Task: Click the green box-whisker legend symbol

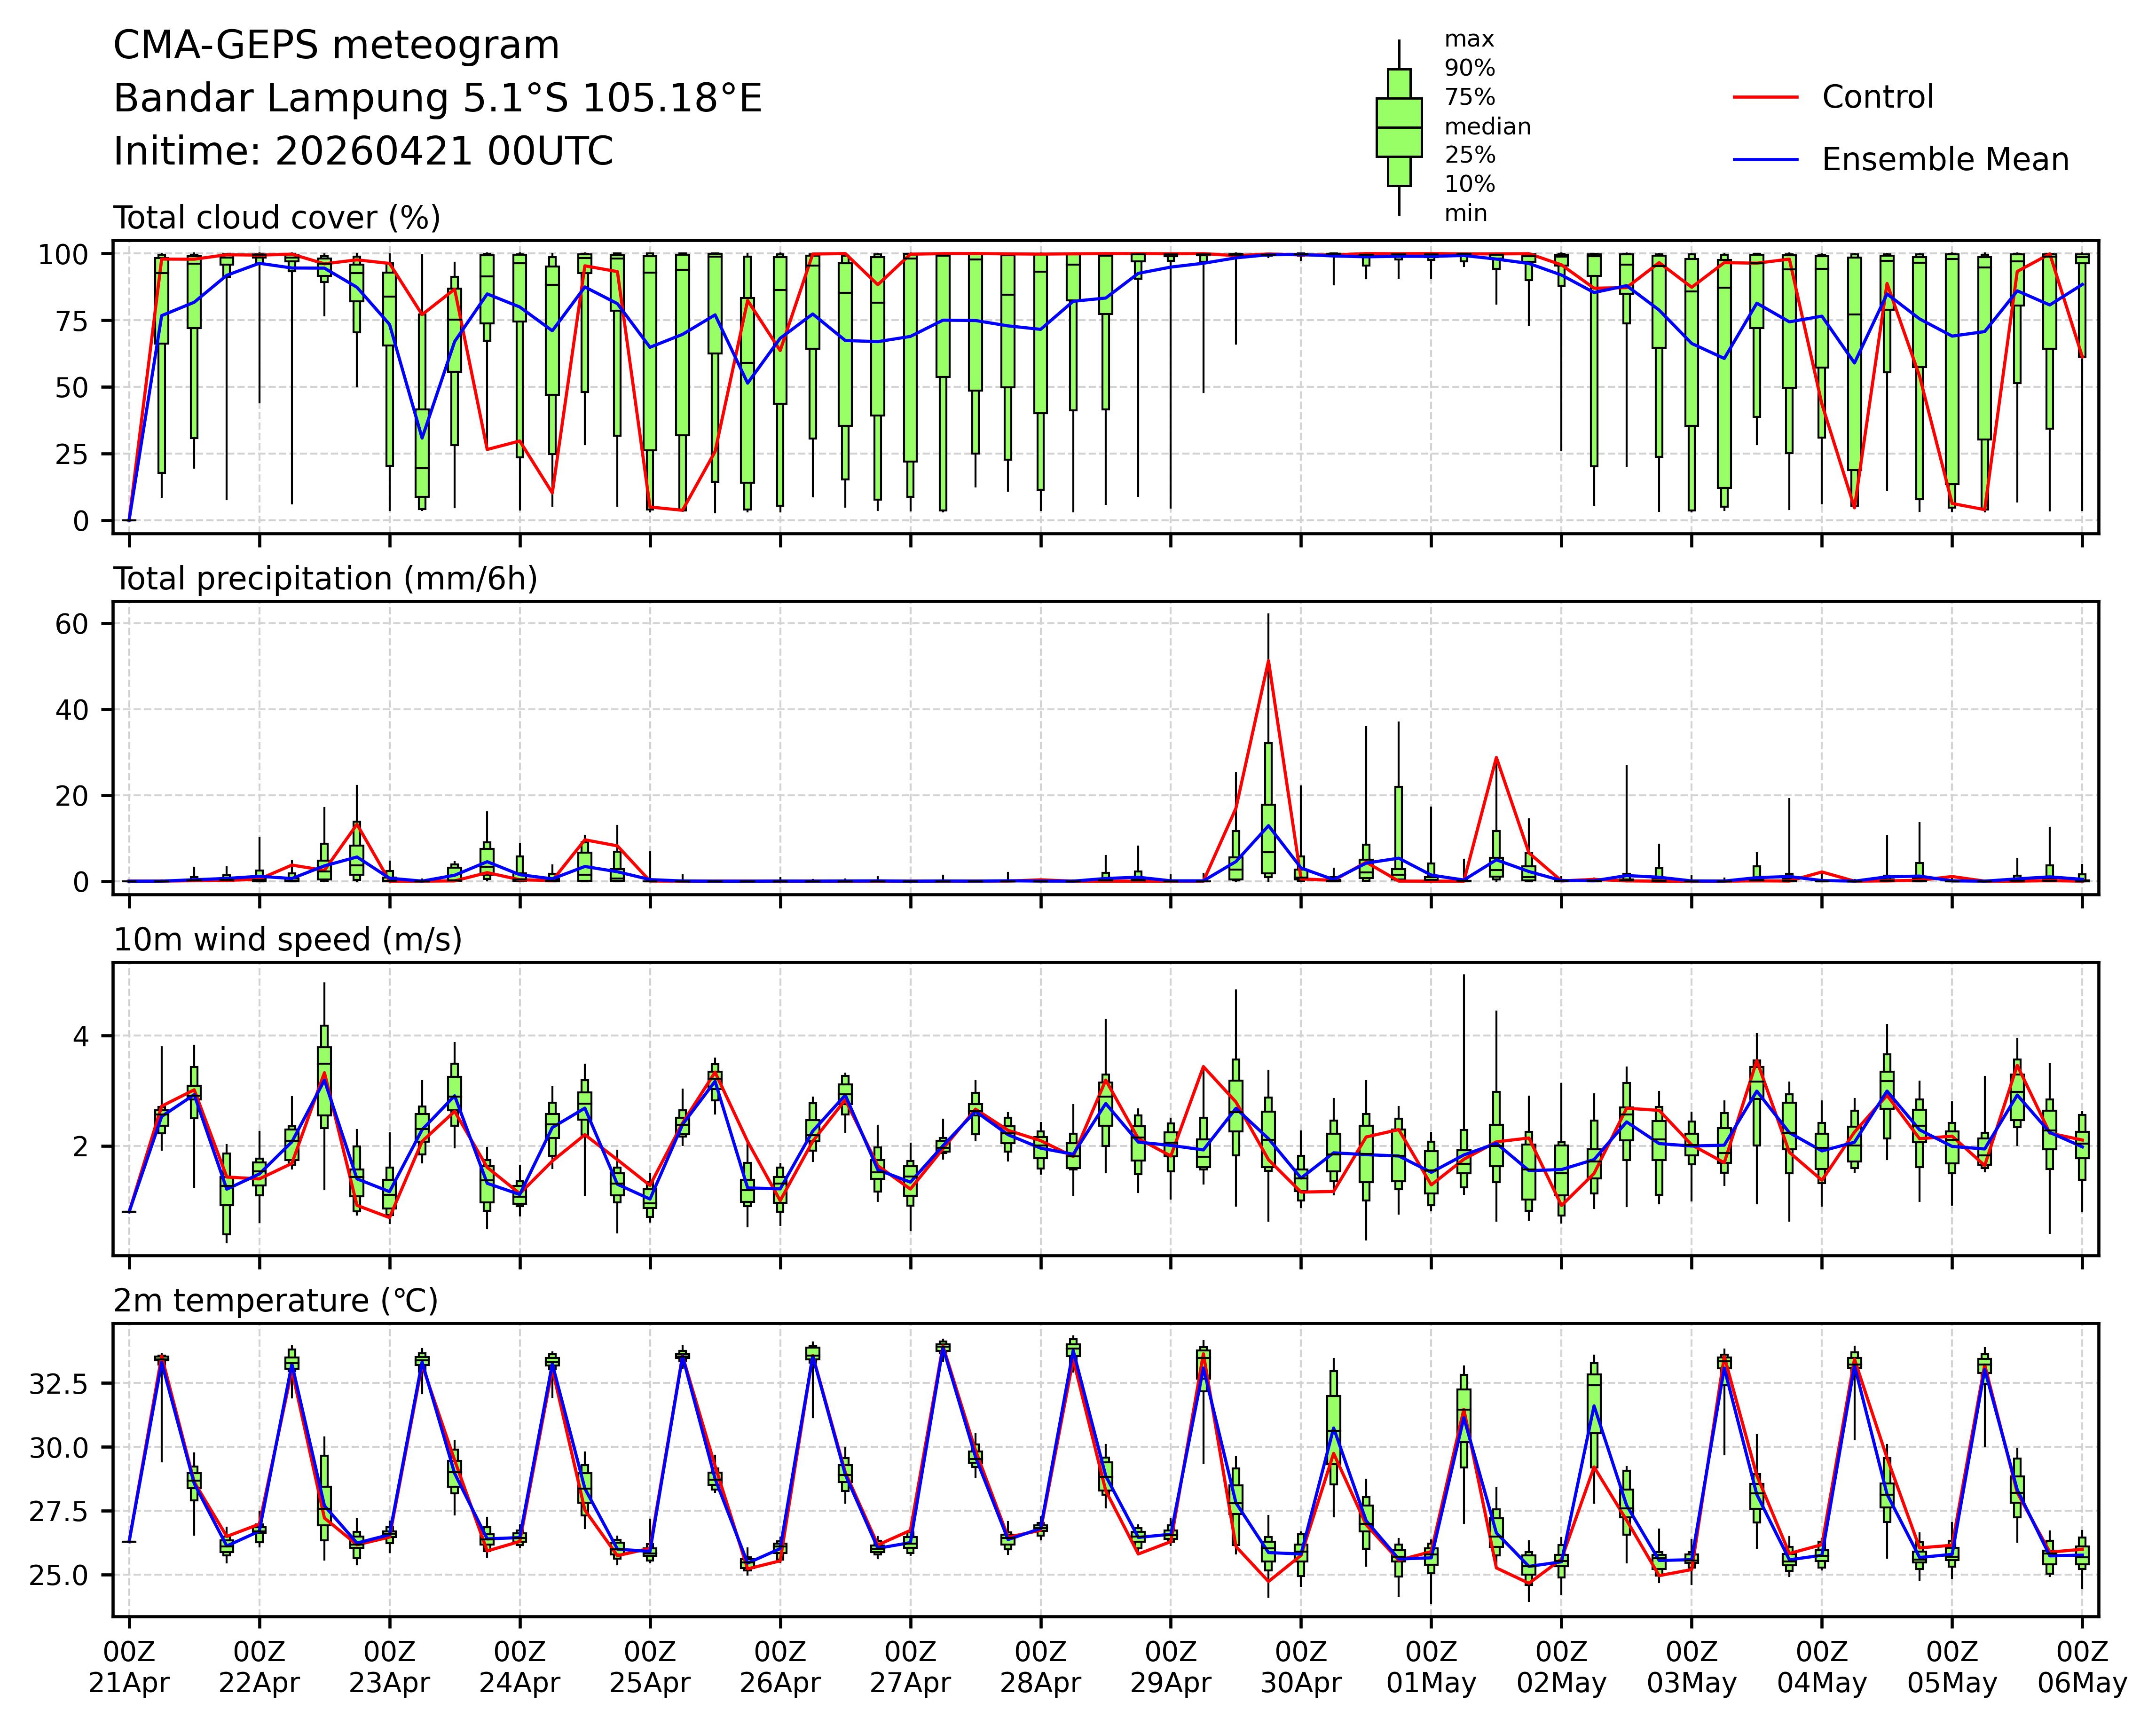Action: [x=1398, y=128]
